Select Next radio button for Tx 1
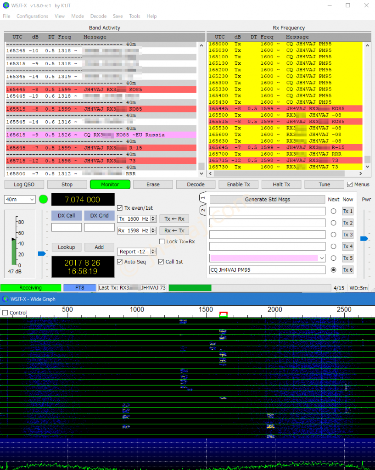 tap(333, 211)
